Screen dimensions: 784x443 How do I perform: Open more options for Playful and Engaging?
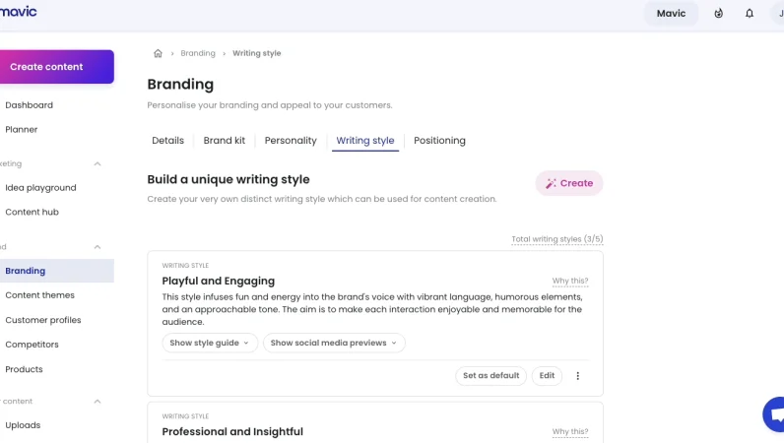tap(578, 375)
